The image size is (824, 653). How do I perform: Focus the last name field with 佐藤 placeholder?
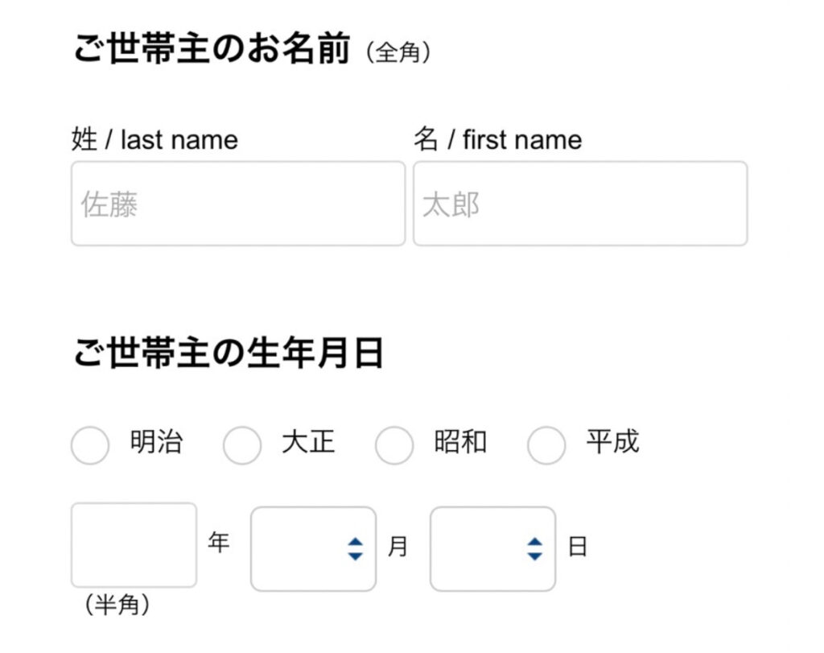(238, 204)
